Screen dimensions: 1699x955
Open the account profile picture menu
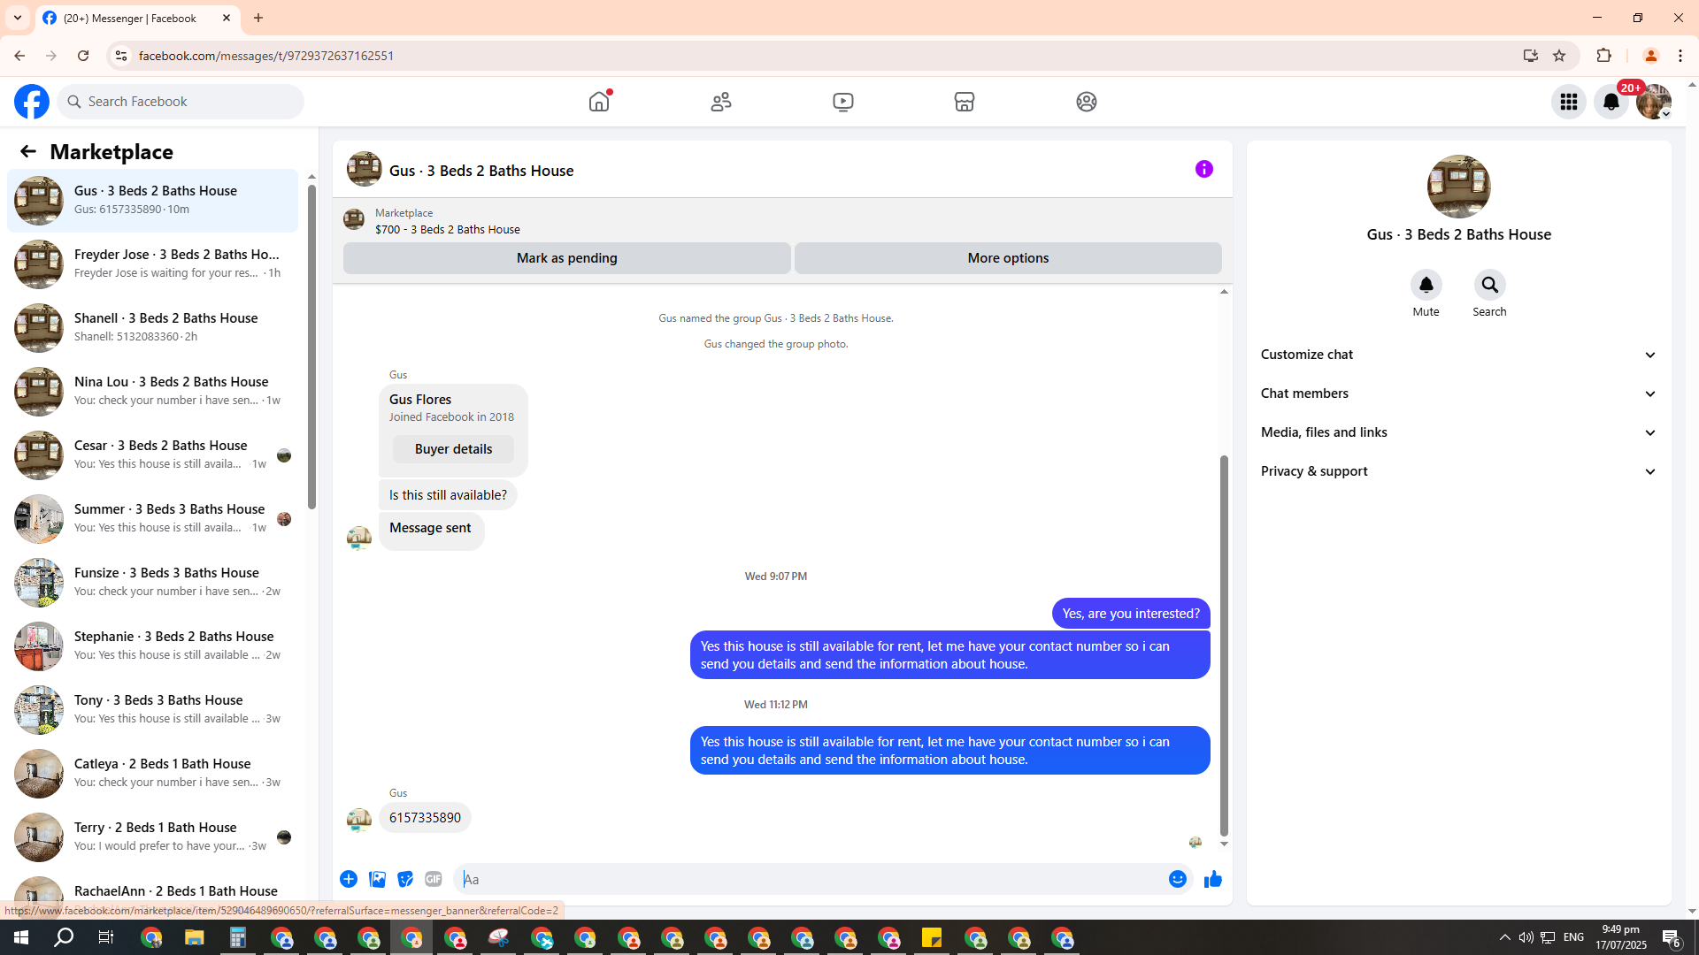pyautogui.click(x=1654, y=102)
